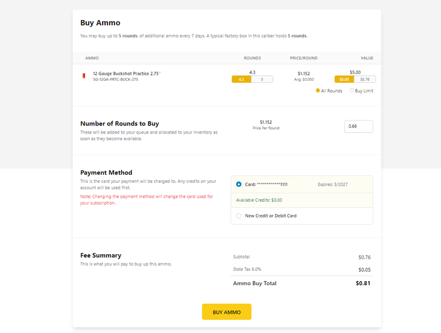Select the Buy Limit radio option
Image resolution: width=441 pixels, height=333 pixels.
point(352,90)
